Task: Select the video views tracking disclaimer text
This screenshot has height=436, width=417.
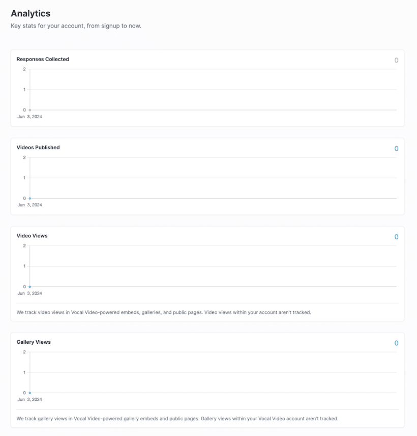Action: tap(163, 312)
